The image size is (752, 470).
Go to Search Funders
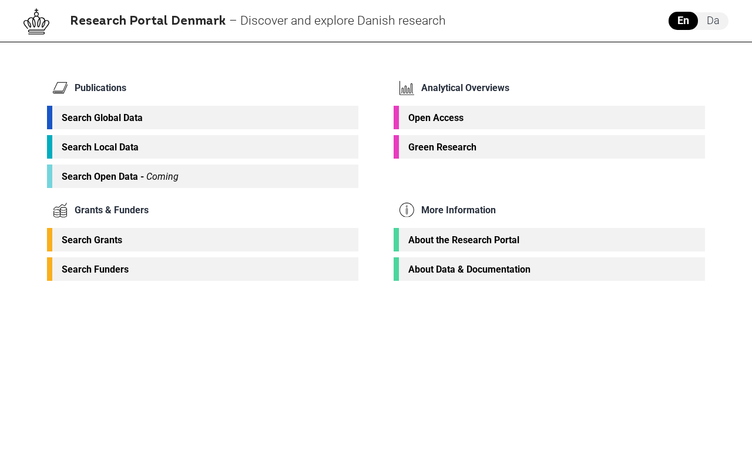coord(203,269)
